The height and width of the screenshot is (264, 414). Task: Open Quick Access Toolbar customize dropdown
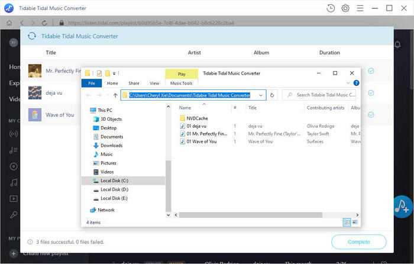tap(114, 73)
